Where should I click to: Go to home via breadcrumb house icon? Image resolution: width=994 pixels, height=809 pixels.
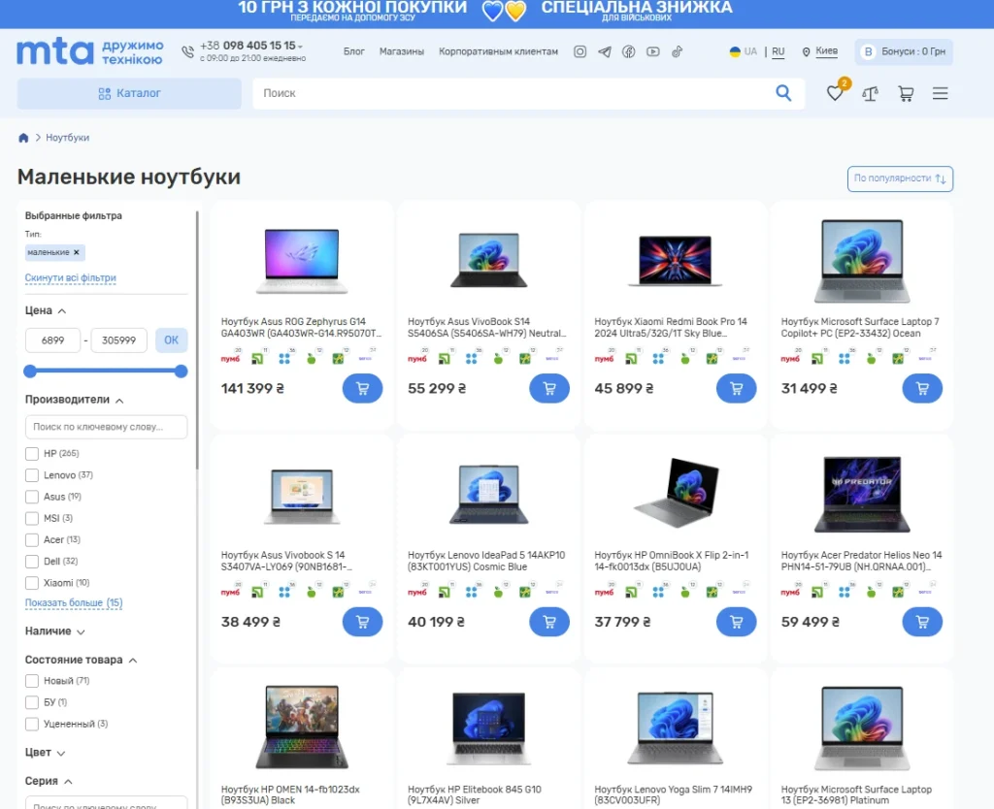coord(23,138)
